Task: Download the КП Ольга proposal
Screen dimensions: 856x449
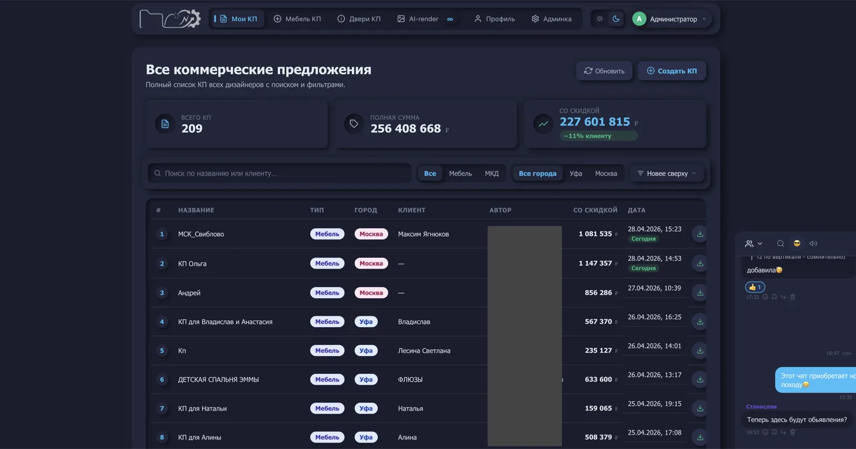Action: 700,263
